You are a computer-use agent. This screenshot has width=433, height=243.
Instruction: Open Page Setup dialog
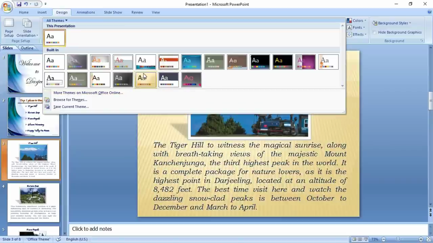(9, 28)
